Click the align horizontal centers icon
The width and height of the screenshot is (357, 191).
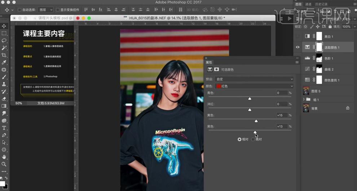point(116,10)
